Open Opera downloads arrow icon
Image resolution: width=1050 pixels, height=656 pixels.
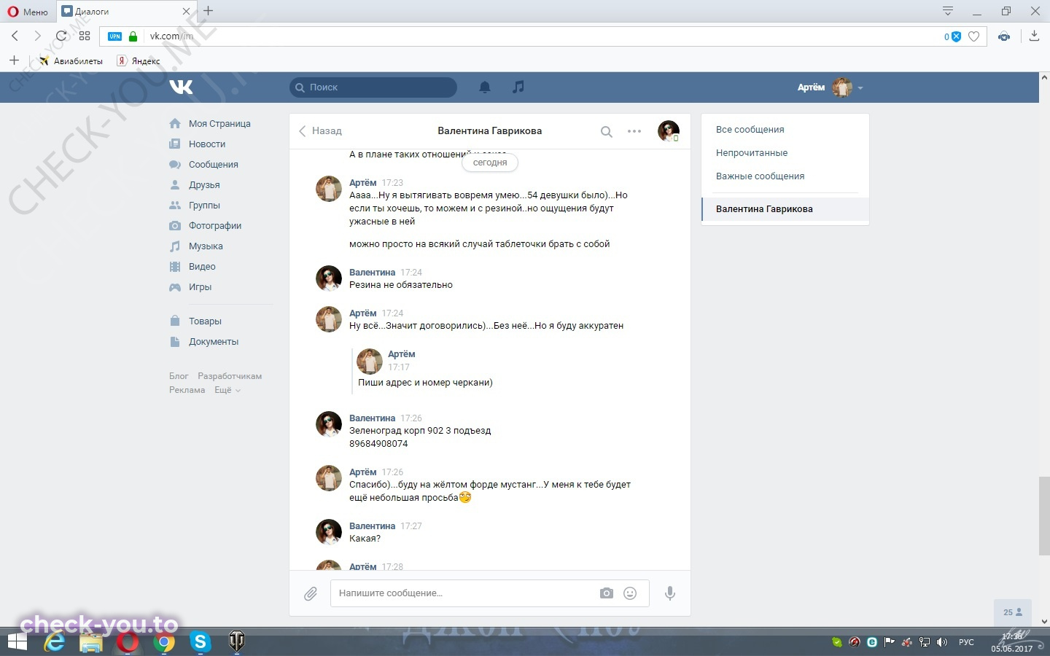click(1034, 36)
